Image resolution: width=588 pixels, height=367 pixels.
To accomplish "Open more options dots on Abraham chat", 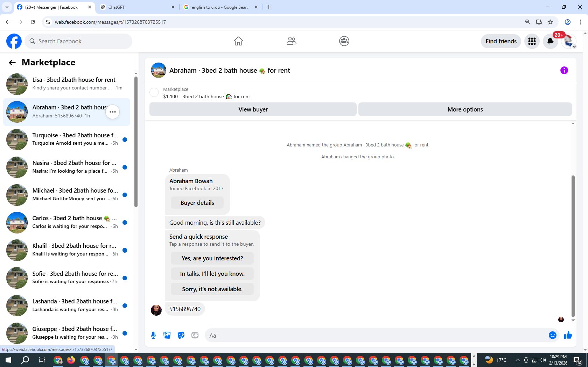I will point(113,112).
